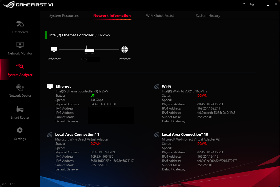Switch to mini window mode icon
The height and width of the screenshot is (187, 280).
(252, 4)
